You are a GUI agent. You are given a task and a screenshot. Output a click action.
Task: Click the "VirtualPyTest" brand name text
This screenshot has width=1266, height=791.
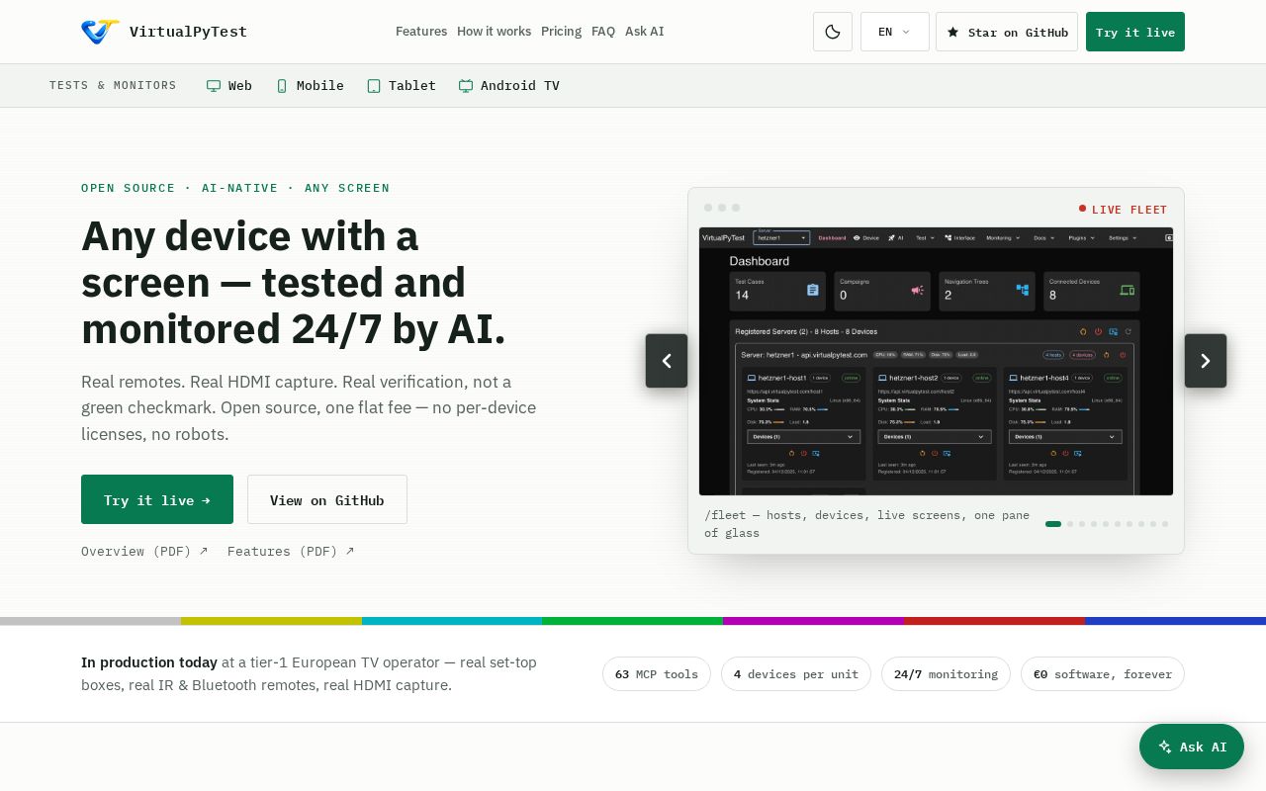(x=188, y=32)
